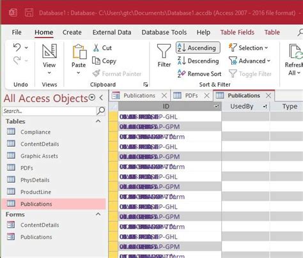Sort Descending
The height and width of the screenshot is (258, 303).
(x=198, y=61)
